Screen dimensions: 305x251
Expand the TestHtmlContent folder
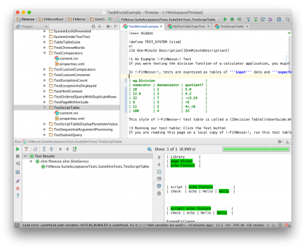[x=44, y=91]
